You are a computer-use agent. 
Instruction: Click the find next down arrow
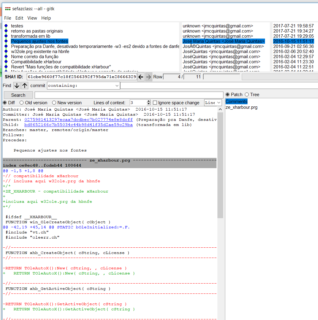pyautogui.click(x=17, y=86)
